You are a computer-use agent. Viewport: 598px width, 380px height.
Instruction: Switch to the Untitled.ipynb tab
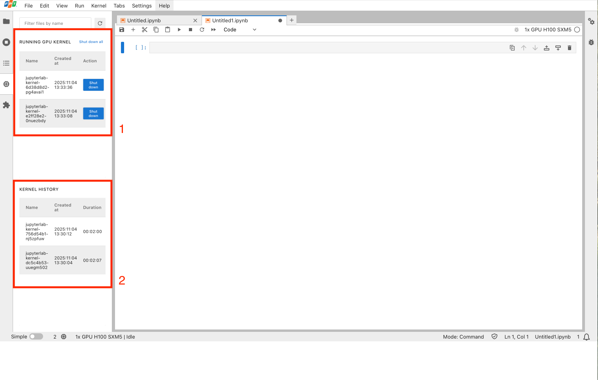click(x=144, y=21)
